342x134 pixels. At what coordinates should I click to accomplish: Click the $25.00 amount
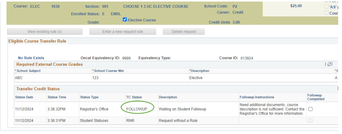coord(296,6)
